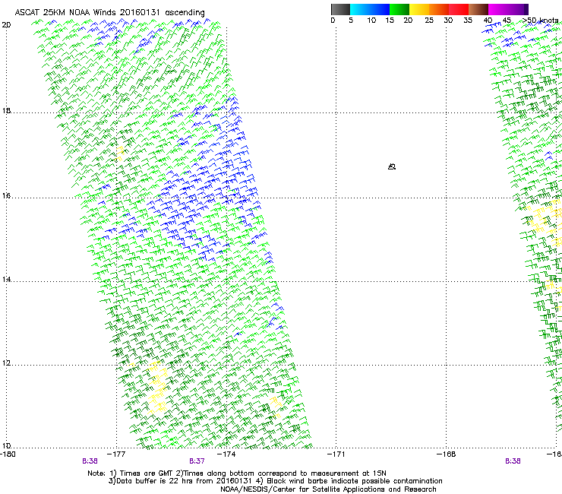Click the latitude label '18'
The width and height of the screenshot is (562, 494).
[x=6, y=110]
